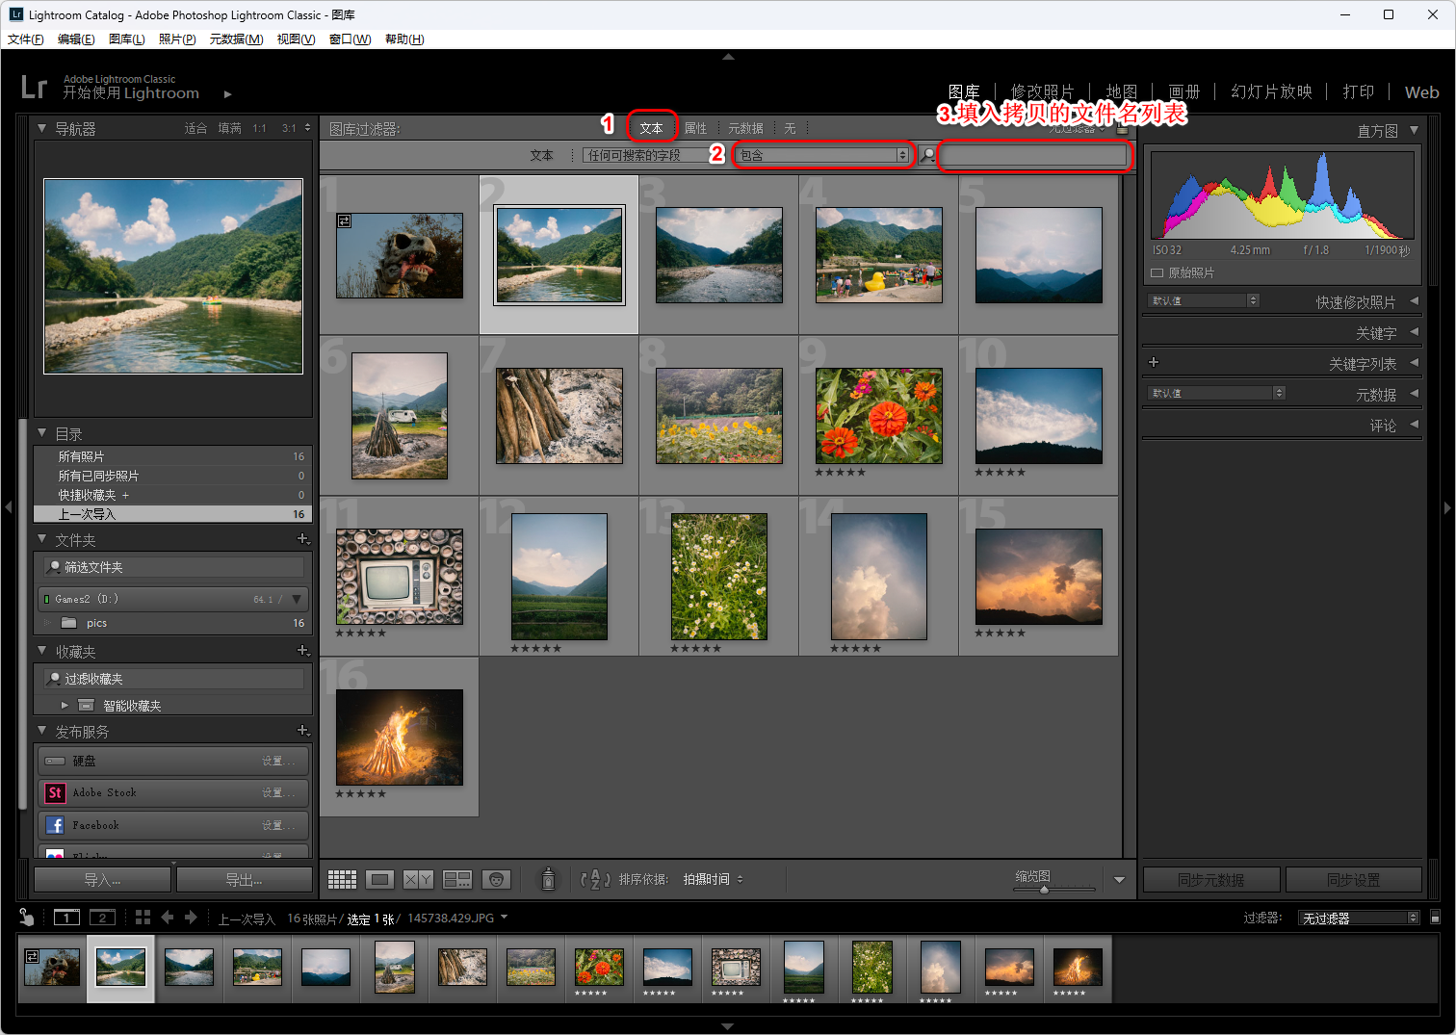
Task: Reverse sort direction with A-Z icon
Action: [595, 879]
